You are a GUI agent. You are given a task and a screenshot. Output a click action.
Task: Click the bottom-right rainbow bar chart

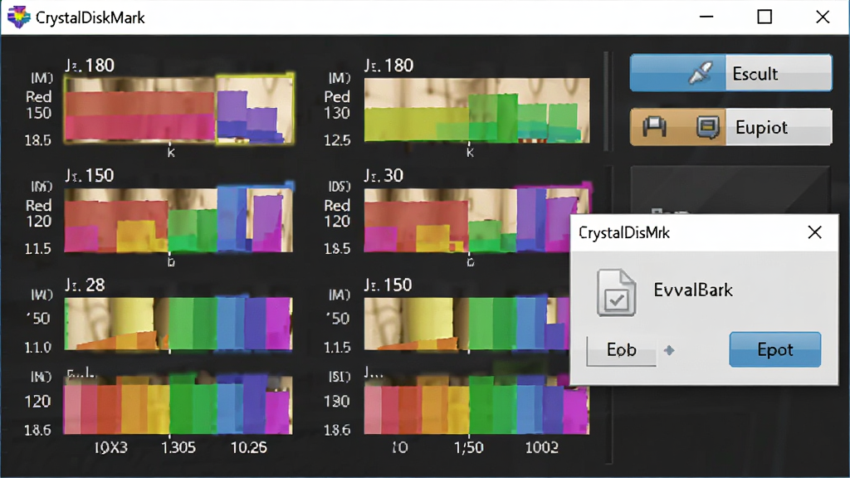point(476,407)
